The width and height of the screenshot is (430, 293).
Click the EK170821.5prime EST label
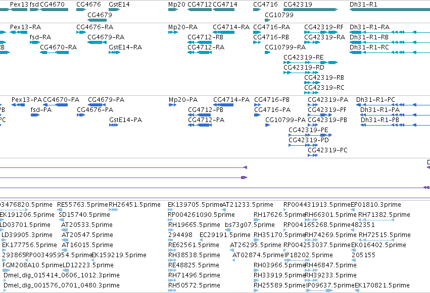click(383, 285)
